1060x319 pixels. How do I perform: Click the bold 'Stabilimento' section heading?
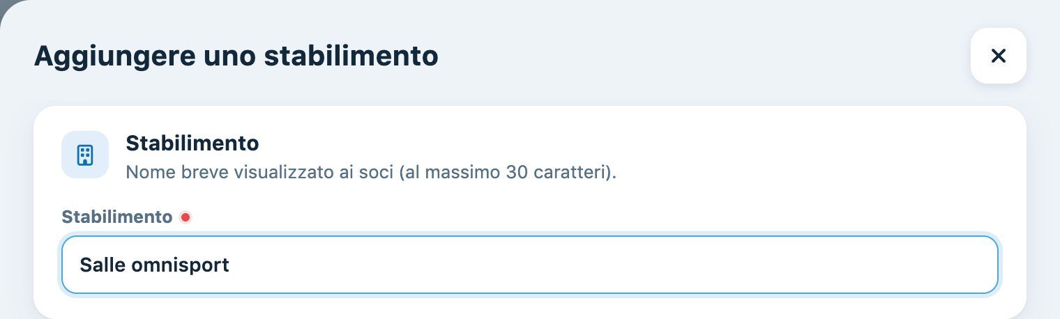tap(192, 143)
